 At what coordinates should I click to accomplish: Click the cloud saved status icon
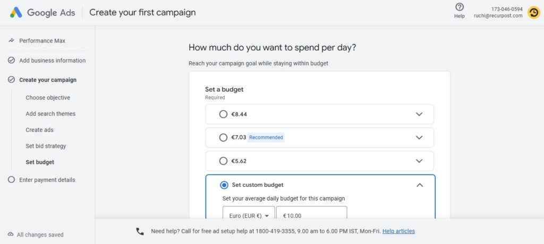pos(11,234)
